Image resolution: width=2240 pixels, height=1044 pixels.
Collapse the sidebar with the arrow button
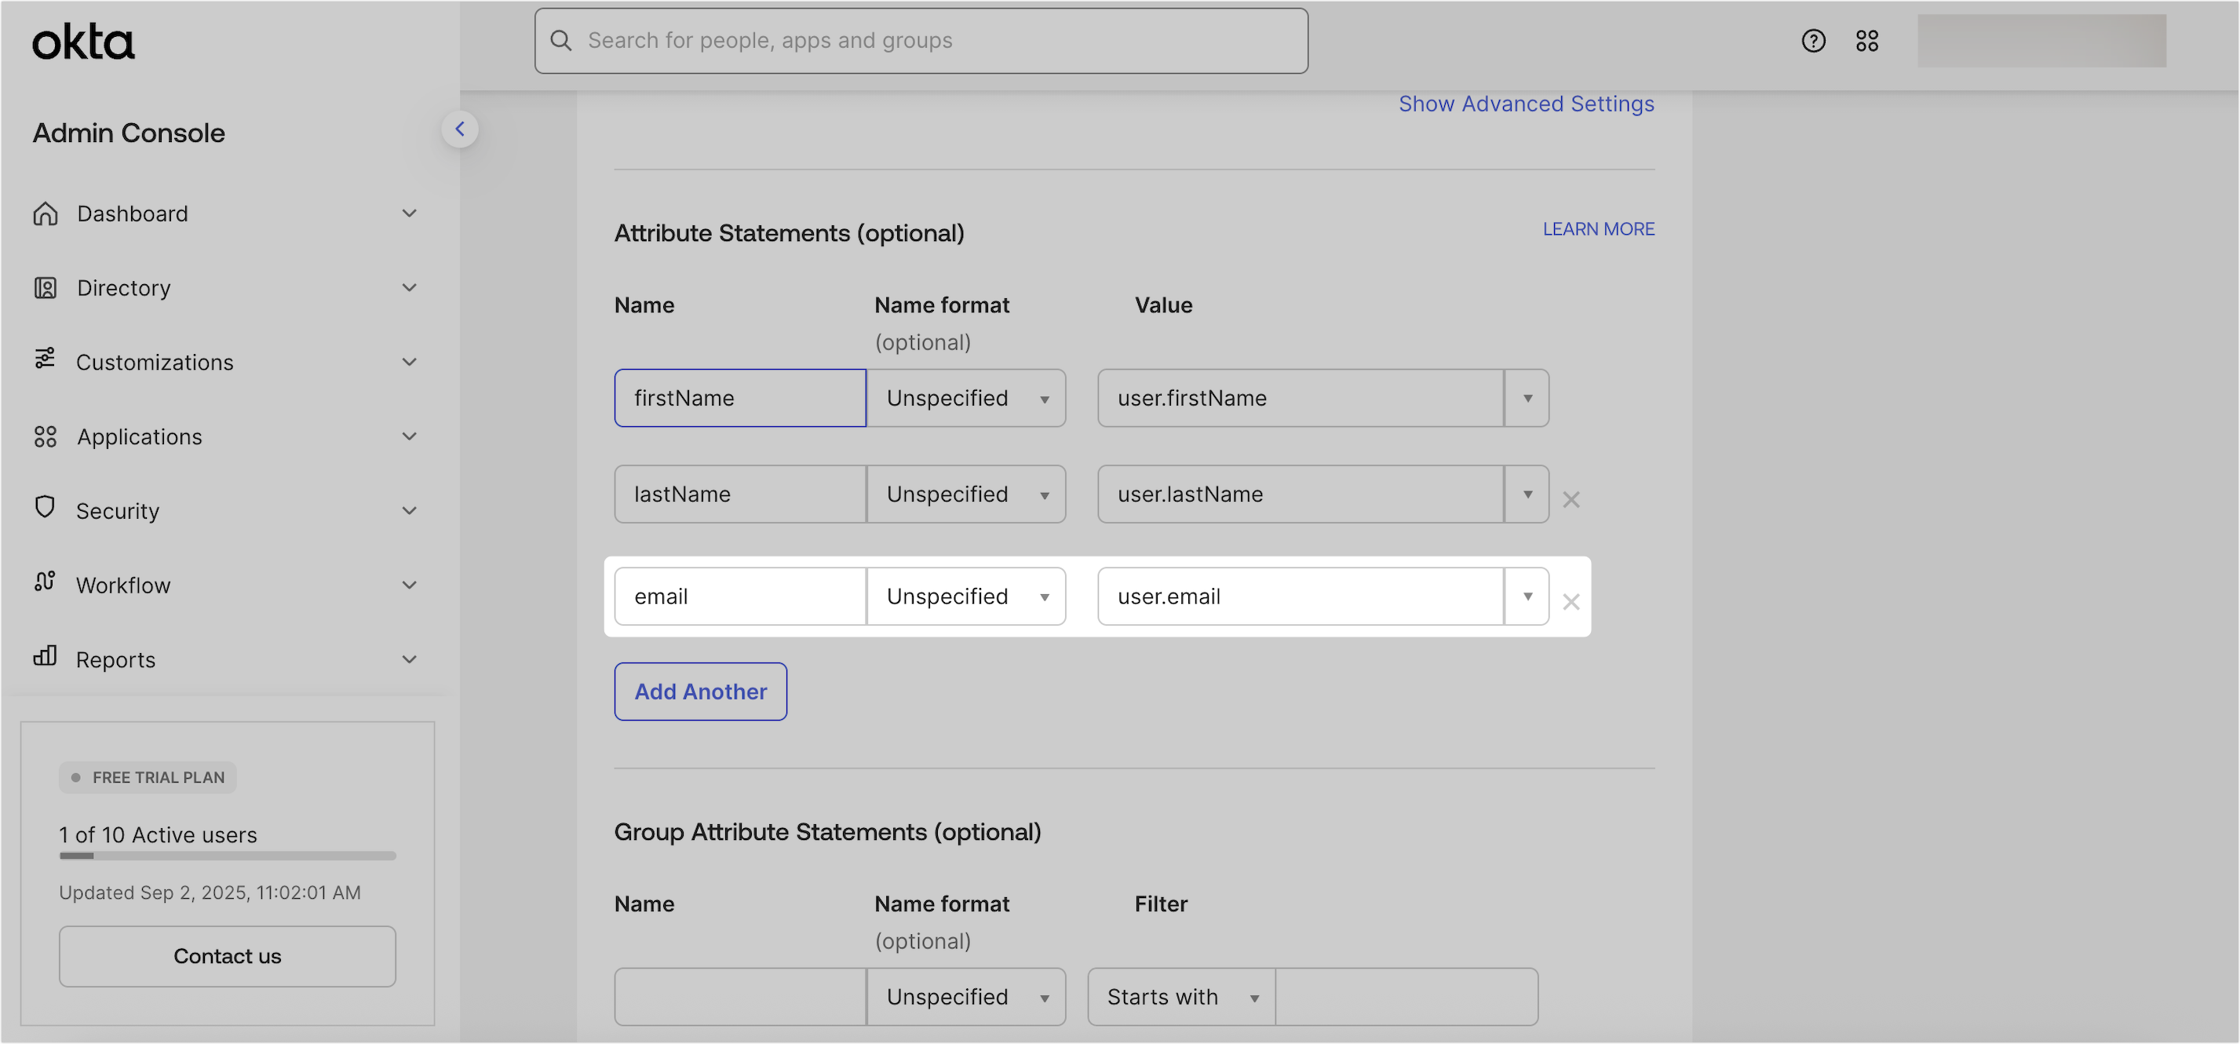460,130
